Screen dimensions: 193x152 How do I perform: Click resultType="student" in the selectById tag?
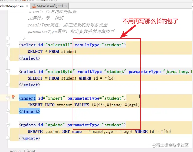(x=102, y=72)
